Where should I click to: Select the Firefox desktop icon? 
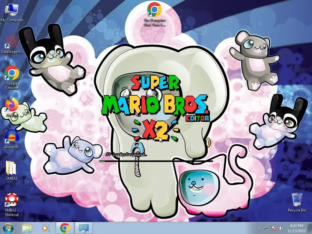[12, 107]
